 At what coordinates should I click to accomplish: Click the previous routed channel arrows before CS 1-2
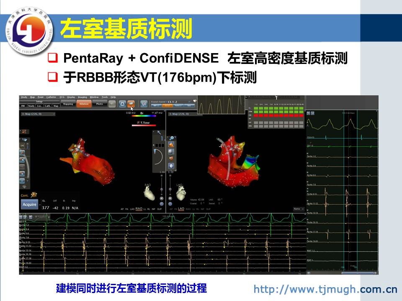[x=166, y=102]
